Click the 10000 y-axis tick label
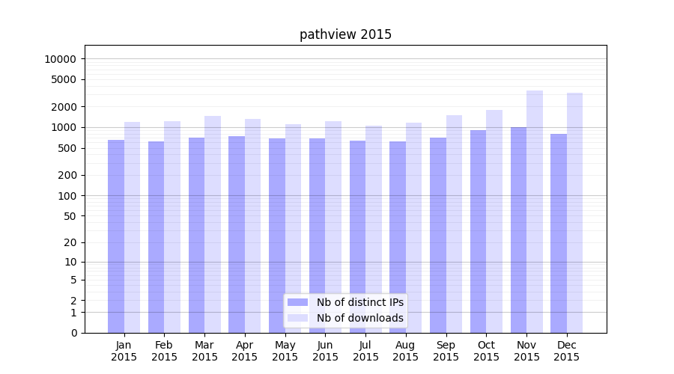This screenshot has height=374, width=674. click(61, 59)
